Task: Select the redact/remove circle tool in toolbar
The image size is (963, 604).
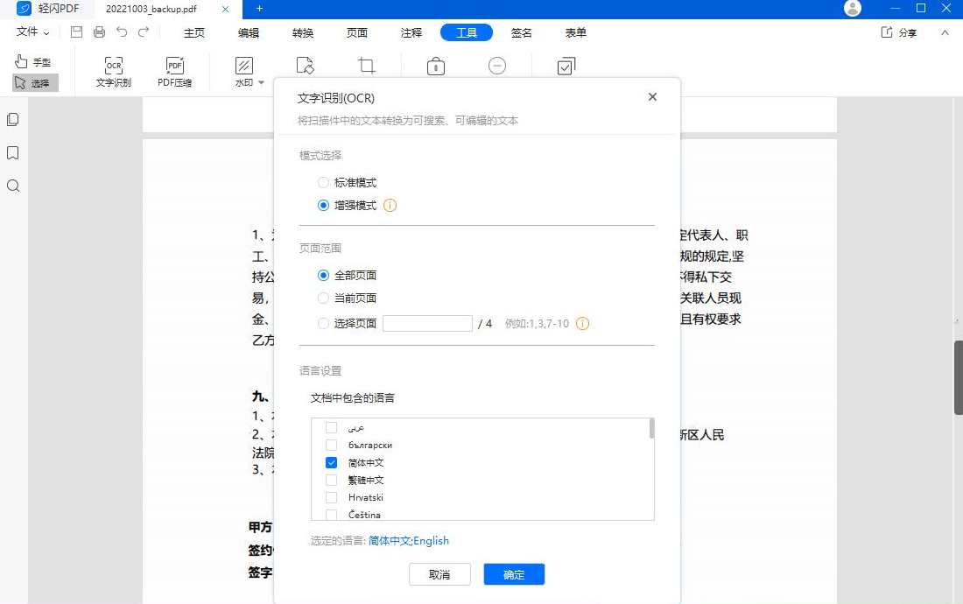Action: pyautogui.click(x=497, y=66)
